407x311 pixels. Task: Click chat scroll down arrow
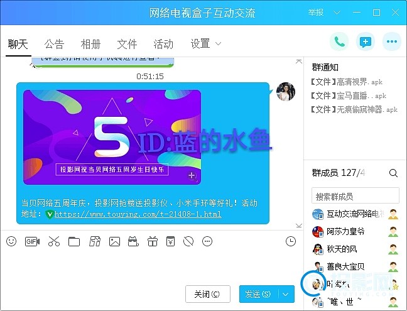tap(299, 226)
